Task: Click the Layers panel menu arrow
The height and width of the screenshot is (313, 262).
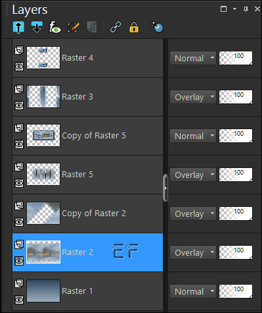Action: click(234, 9)
